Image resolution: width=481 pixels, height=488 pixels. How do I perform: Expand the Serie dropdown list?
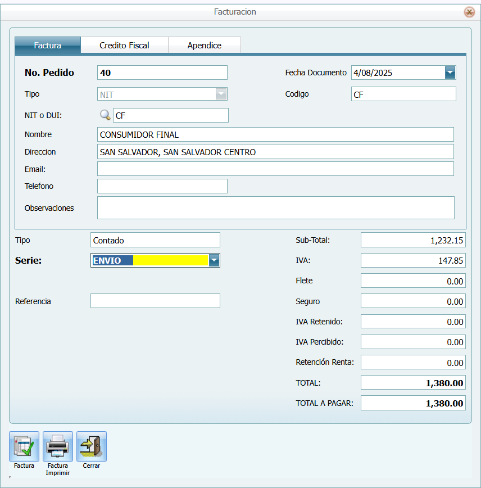point(214,260)
